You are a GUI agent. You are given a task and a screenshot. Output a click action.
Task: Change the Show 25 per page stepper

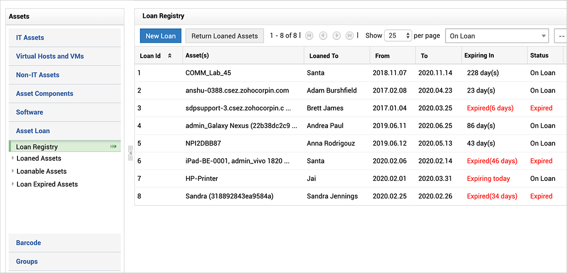[x=398, y=35]
